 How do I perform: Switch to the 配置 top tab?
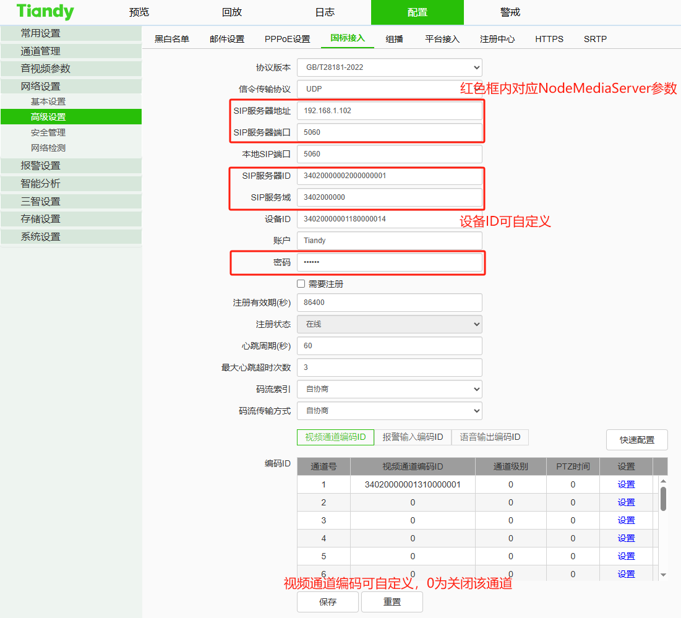(x=418, y=12)
